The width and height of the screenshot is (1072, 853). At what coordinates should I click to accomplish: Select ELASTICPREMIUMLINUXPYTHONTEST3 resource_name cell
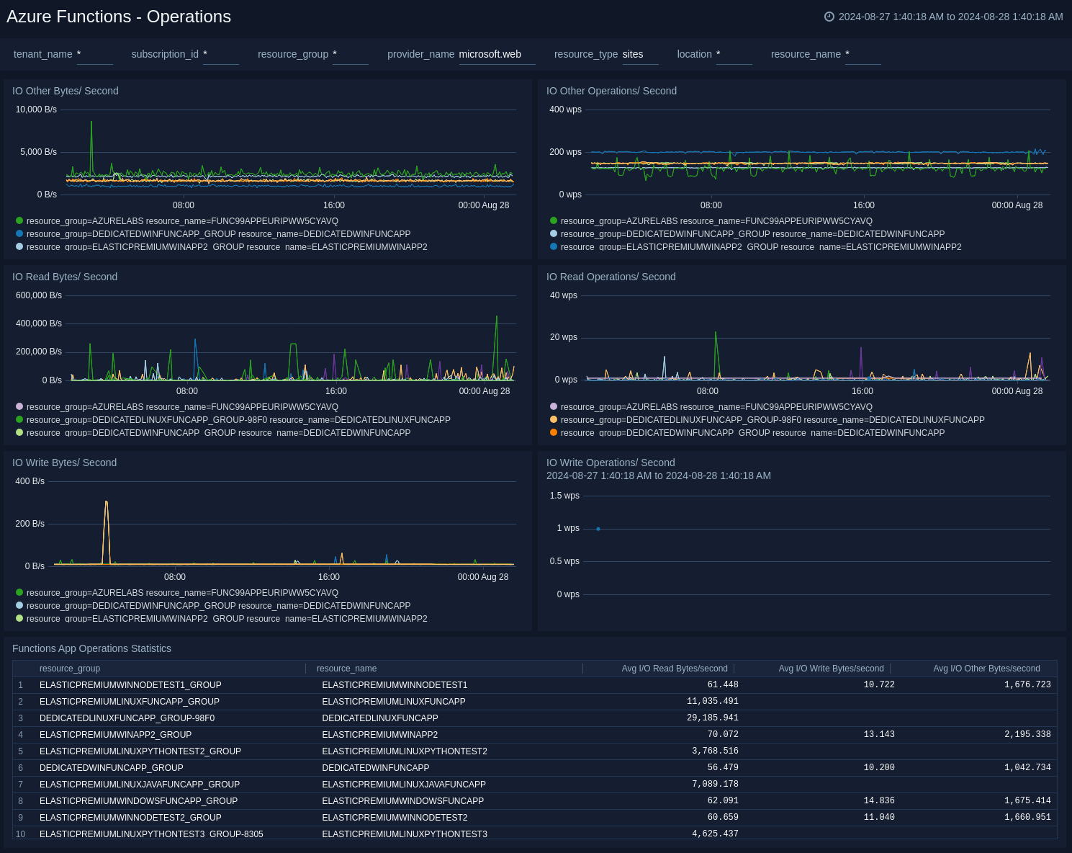405,834
